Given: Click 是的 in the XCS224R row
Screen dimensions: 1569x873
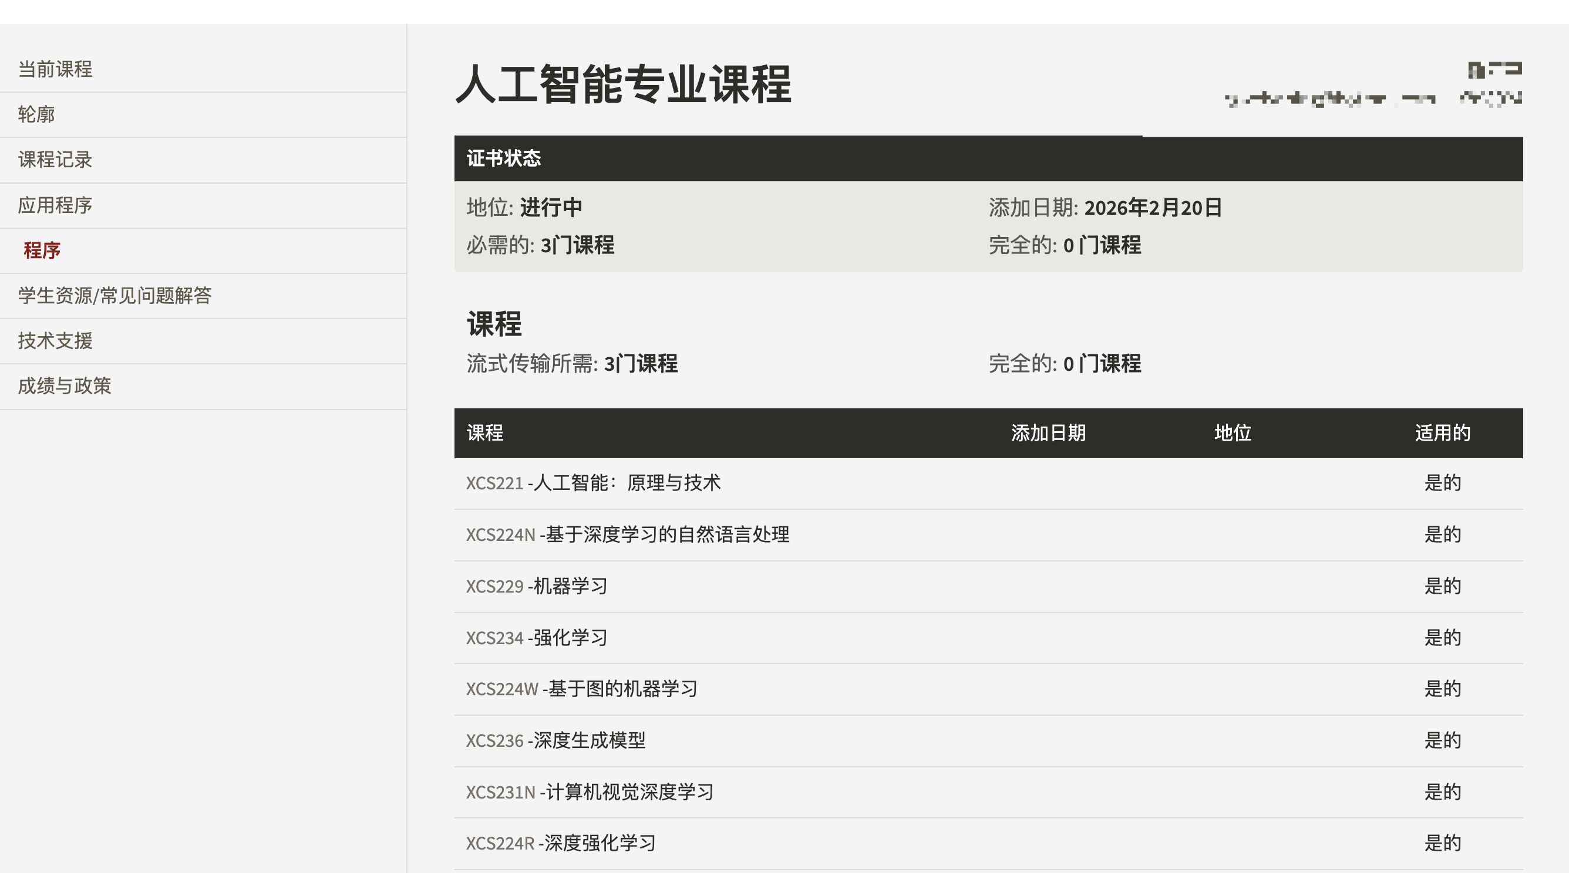Looking at the screenshot, I should click(1442, 843).
